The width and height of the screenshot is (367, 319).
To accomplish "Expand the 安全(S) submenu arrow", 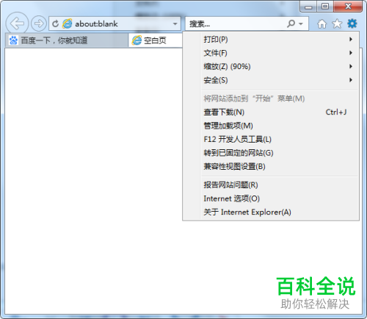I will [351, 80].
